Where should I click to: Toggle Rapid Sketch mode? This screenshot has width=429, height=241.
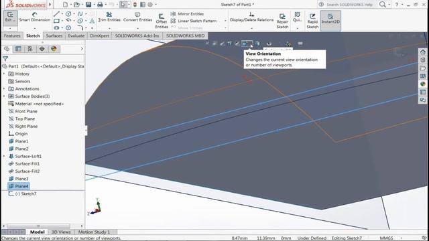click(312, 21)
